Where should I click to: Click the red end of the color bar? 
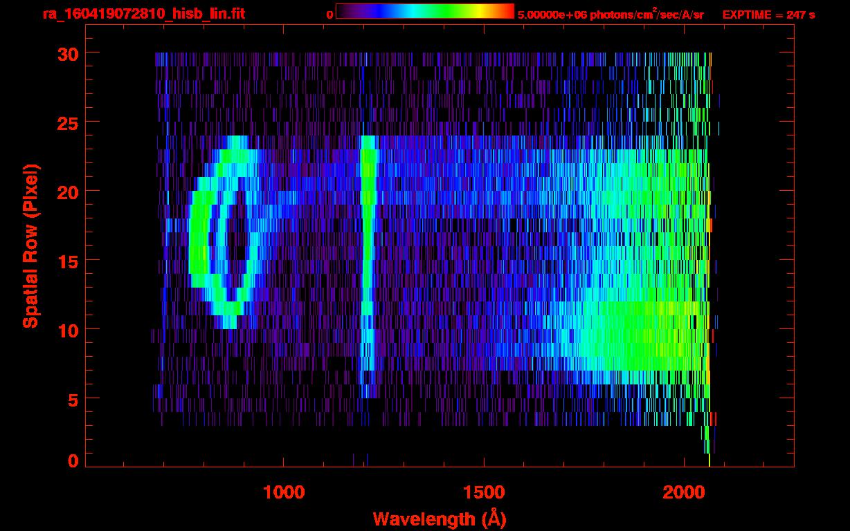(x=508, y=12)
